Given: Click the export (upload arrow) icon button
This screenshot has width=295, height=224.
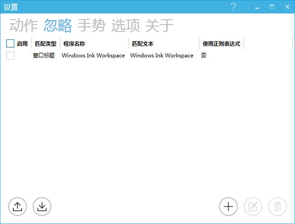Looking at the screenshot, I should [17, 206].
